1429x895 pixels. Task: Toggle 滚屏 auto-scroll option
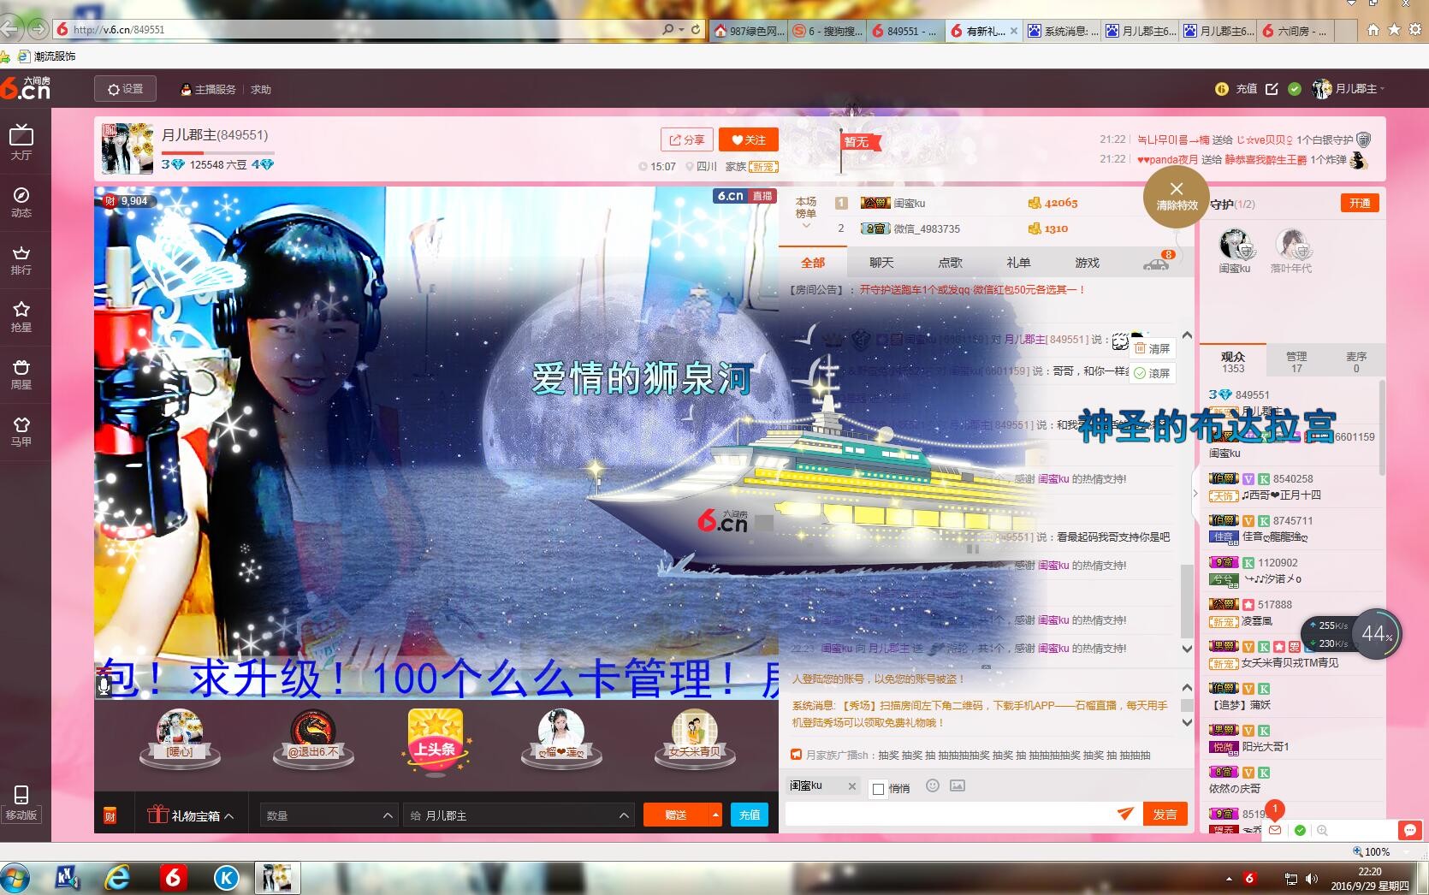pyautogui.click(x=1152, y=373)
